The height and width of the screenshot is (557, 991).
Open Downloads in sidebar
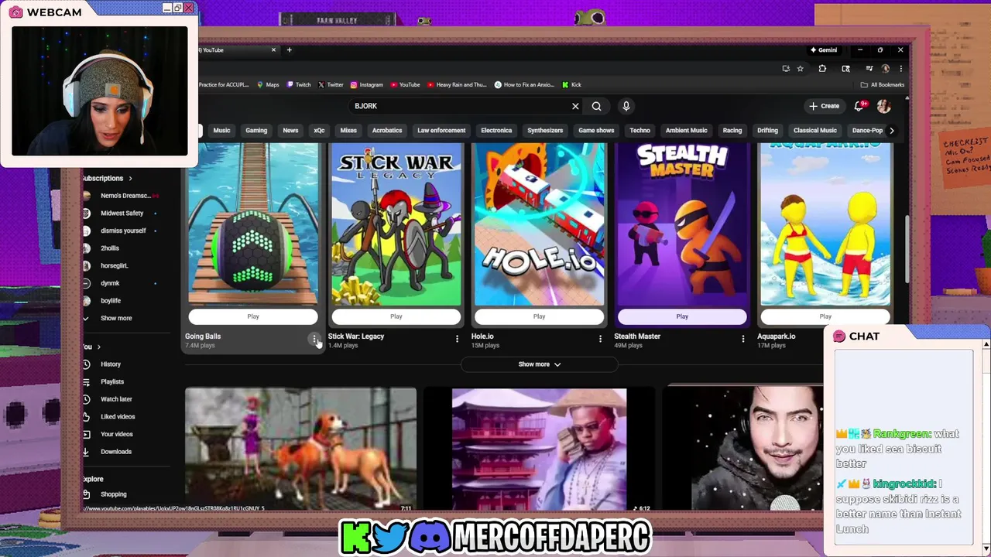coord(116,452)
